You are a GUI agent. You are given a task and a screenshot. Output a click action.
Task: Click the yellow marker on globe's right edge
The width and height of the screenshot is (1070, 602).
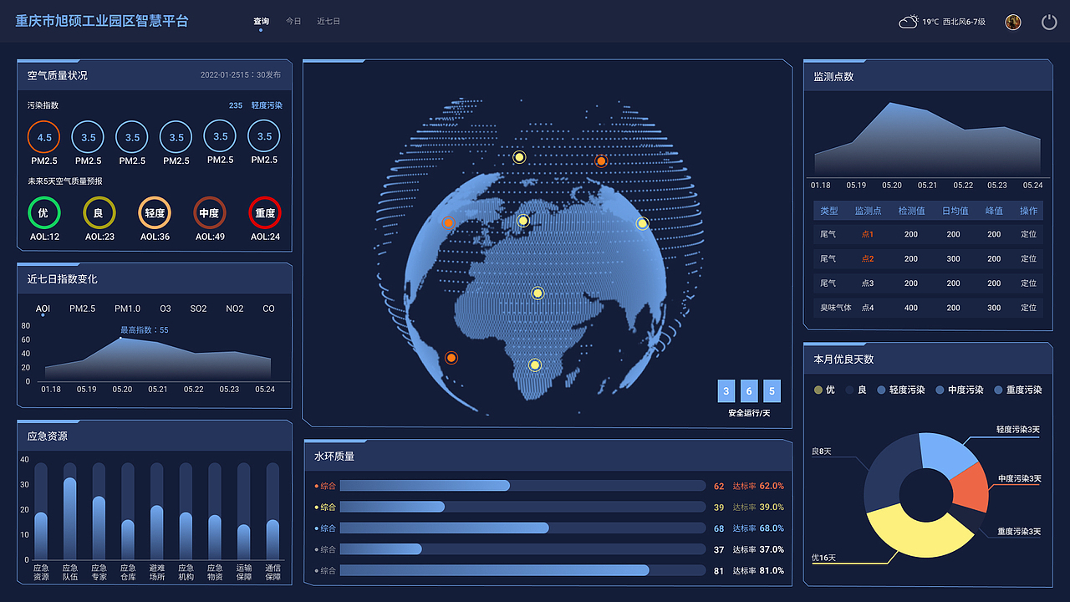coord(642,223)
